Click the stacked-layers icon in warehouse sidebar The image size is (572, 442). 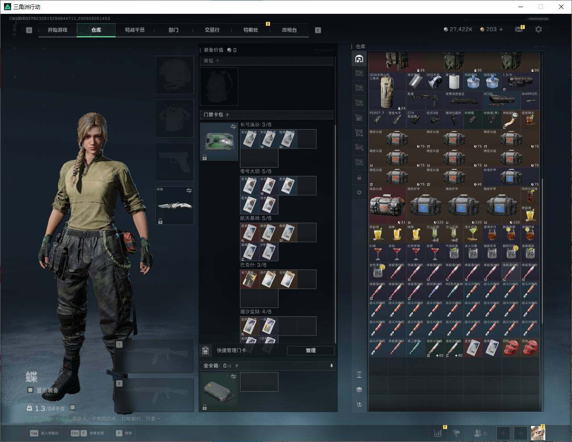coord(359,389)
